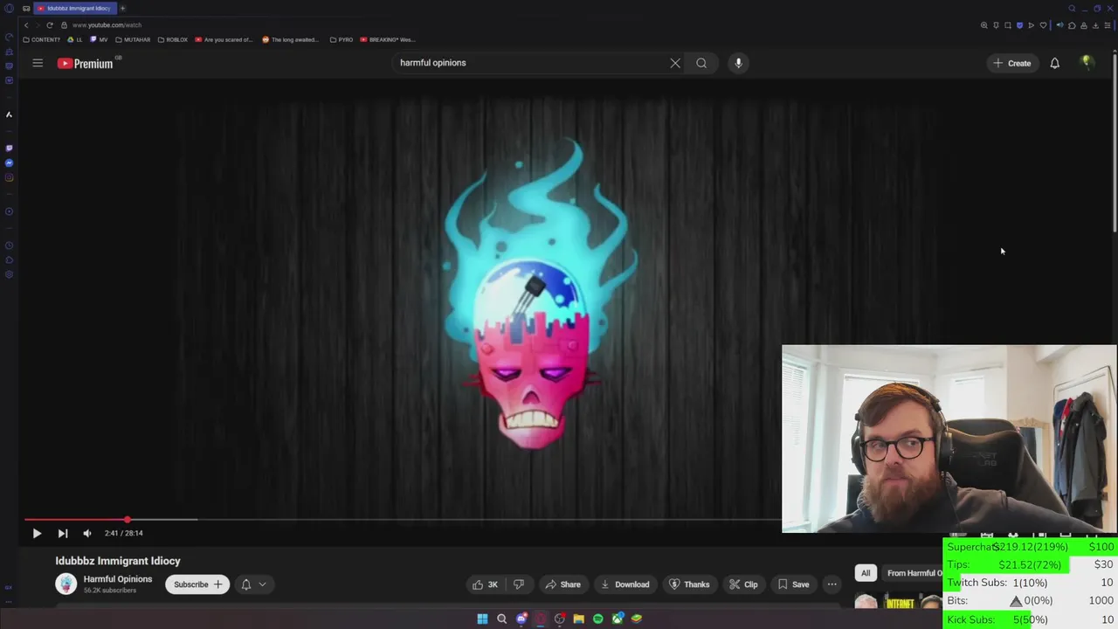The image size is (1118, 629).
Task: Go to YouTube Premium home logo
Action: click(86, 63)
